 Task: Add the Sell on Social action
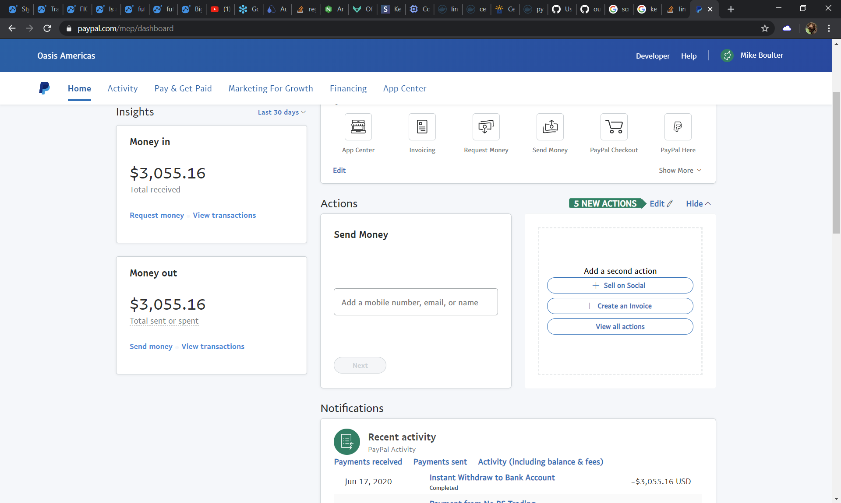click(620, 286)
